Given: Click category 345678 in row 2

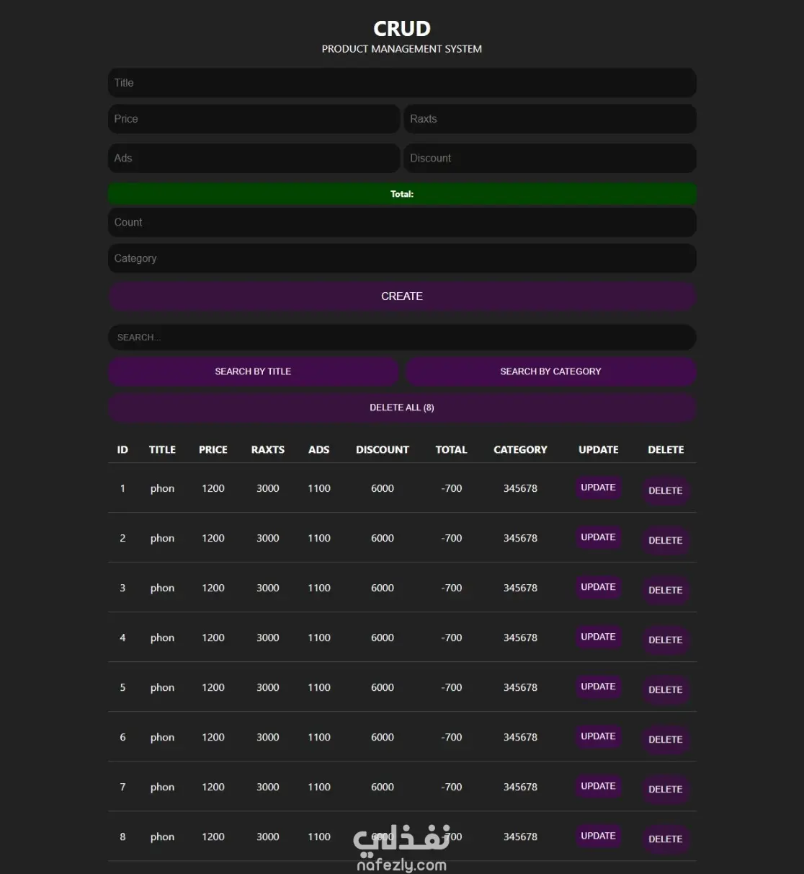Looking at the screenshot, I should click(520, 538).
